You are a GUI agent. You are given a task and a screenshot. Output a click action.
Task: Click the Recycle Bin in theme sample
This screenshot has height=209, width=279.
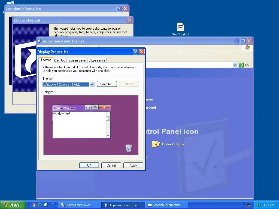pos(129,148)
